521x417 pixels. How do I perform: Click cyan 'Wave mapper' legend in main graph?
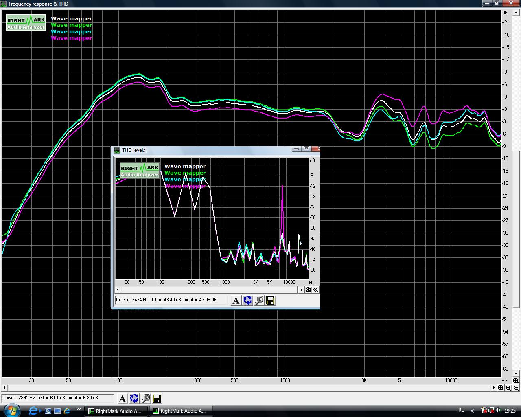pos(72,32)
